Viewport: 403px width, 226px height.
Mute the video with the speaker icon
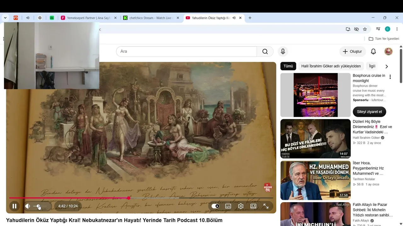click(28, 206)
